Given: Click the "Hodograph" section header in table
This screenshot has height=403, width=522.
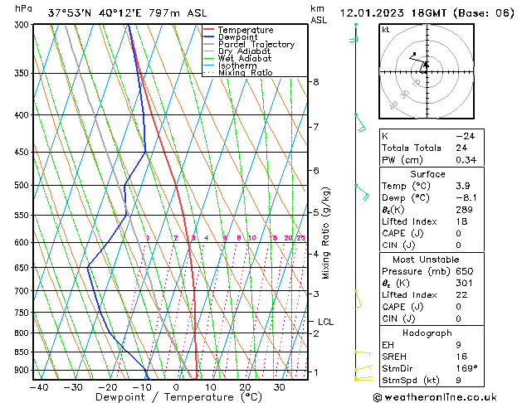Looking at the screenshot, I should (427, 333).
